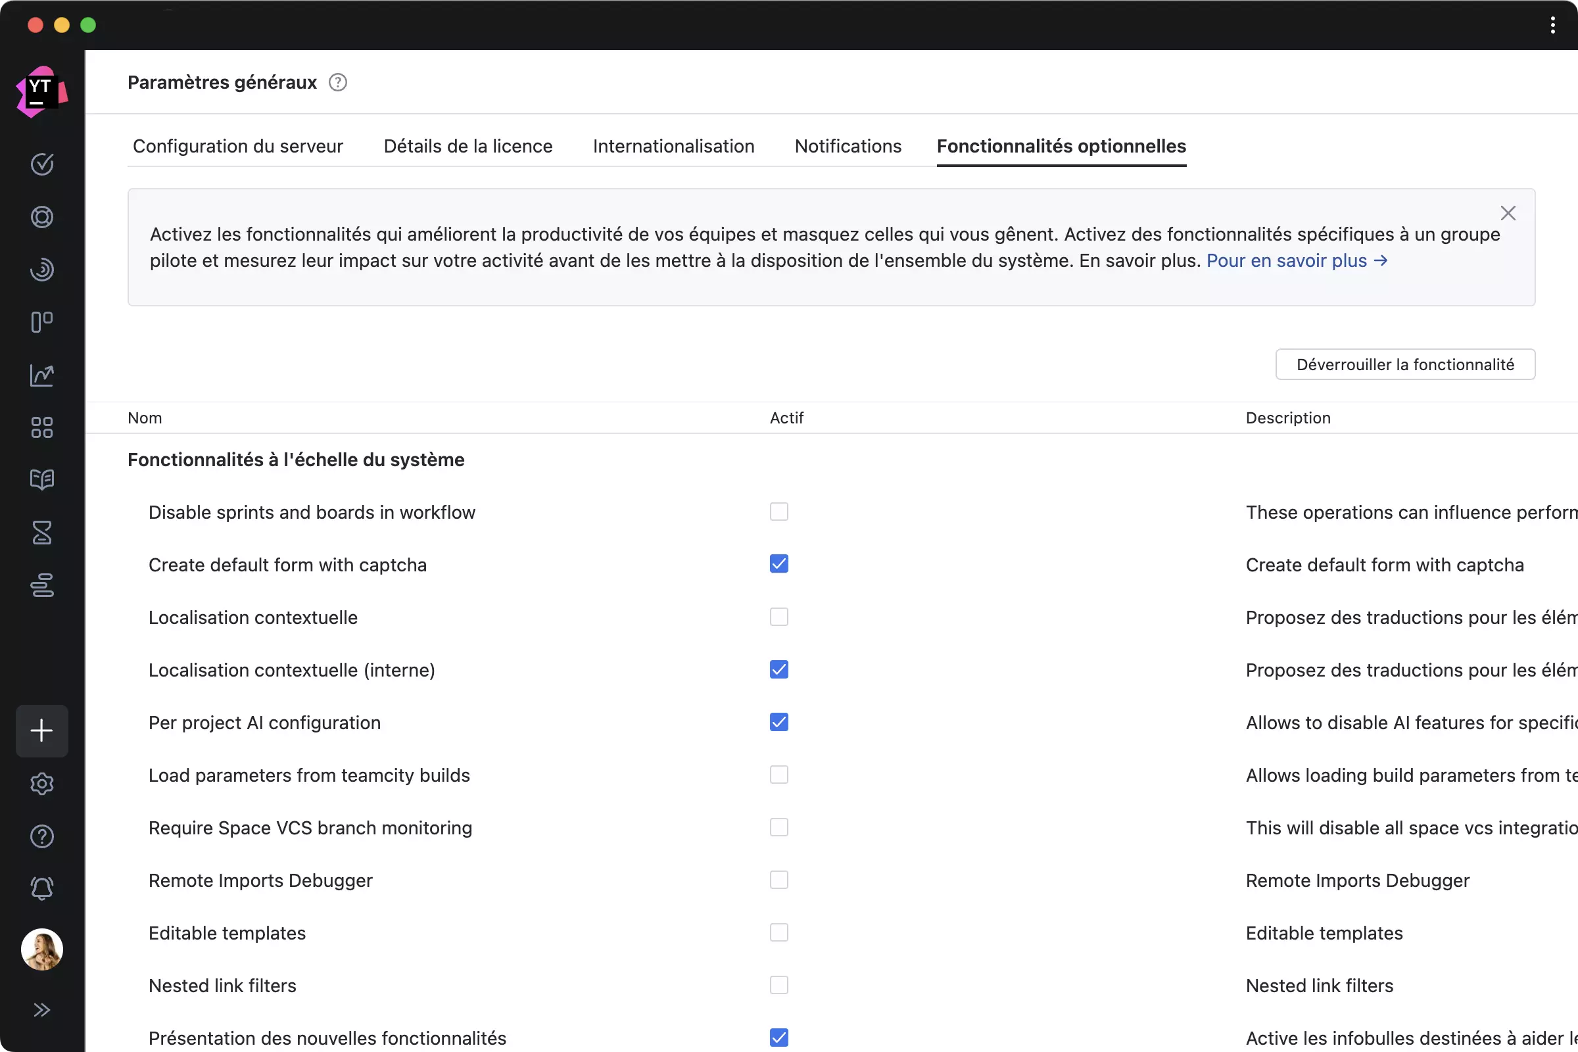Click the administration gear icon

click(41, 784)
